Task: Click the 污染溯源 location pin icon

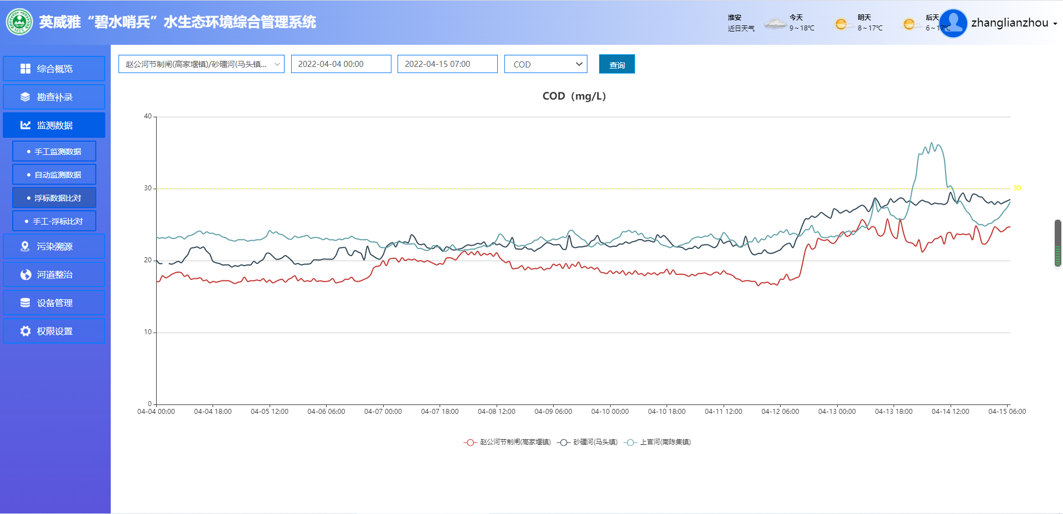Action: pyautogui.click(x=25, y=246)
